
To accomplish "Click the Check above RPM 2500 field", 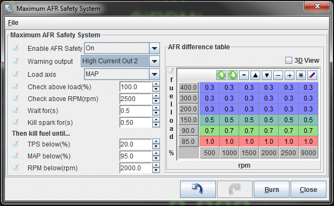I will (x=136, y=99).
